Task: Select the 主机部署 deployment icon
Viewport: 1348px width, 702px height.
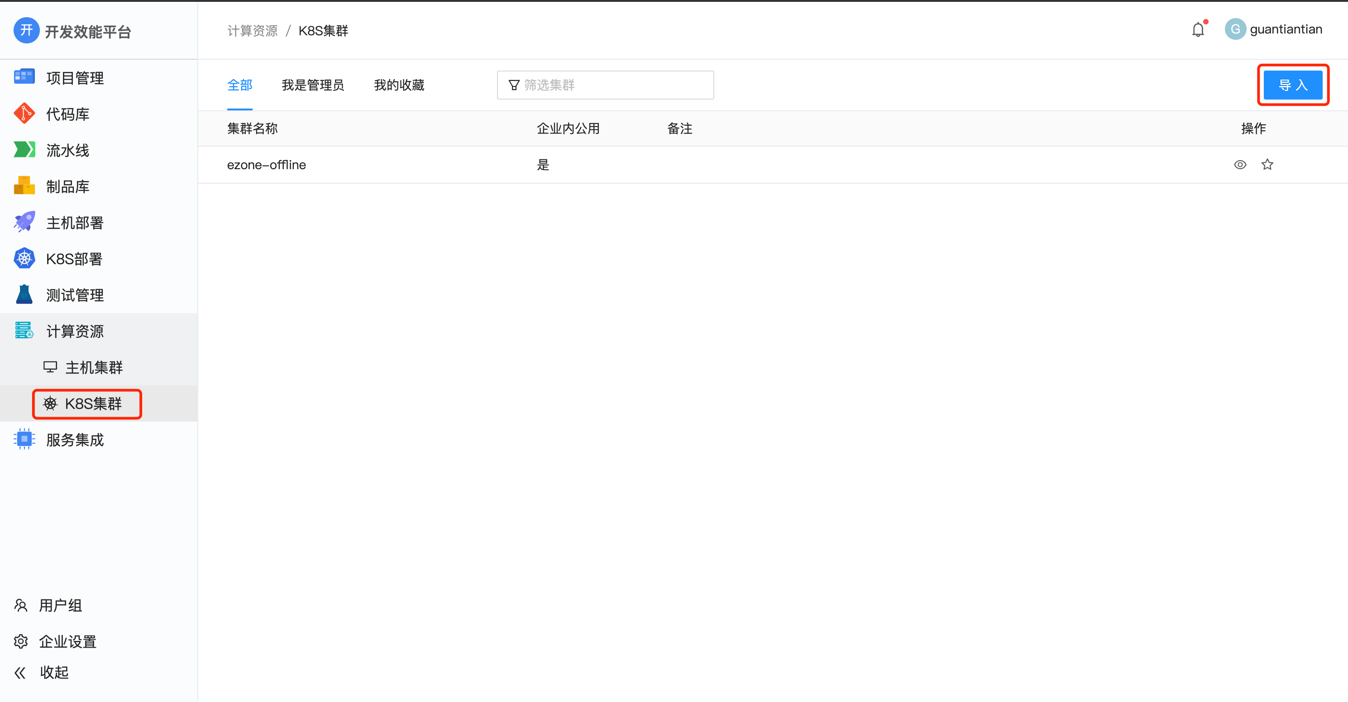Action: (x=75, y=223)
